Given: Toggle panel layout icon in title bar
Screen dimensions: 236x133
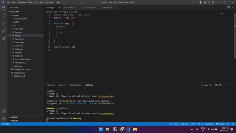Looking at the screenshot, I should tap(205, 2).
